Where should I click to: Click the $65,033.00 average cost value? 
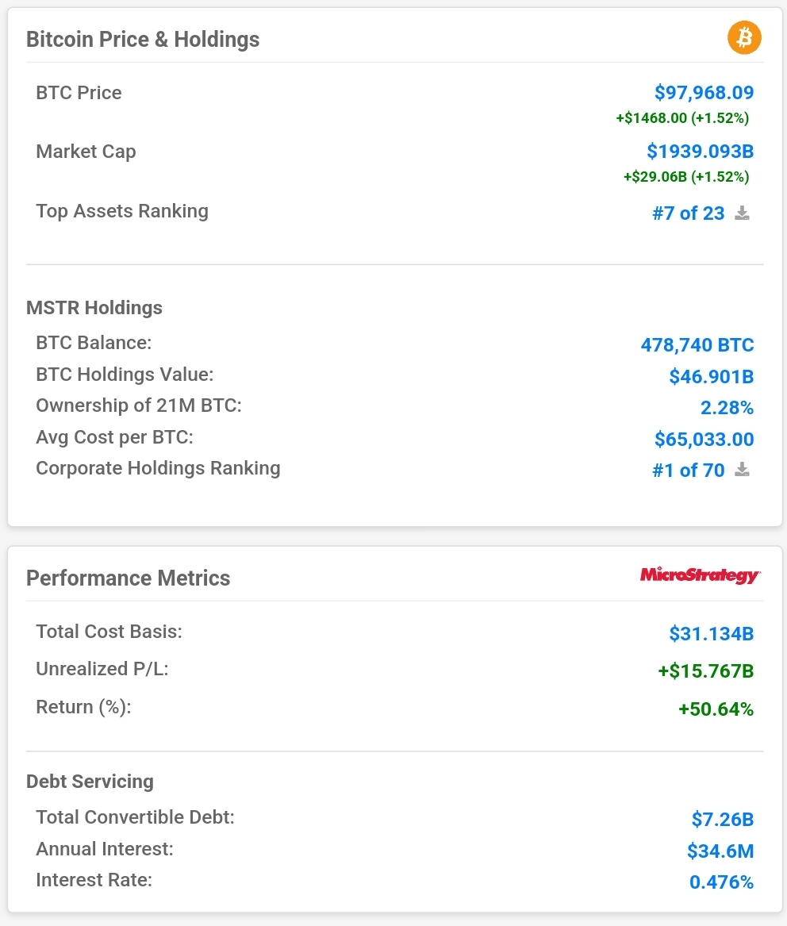pos(704,439)
